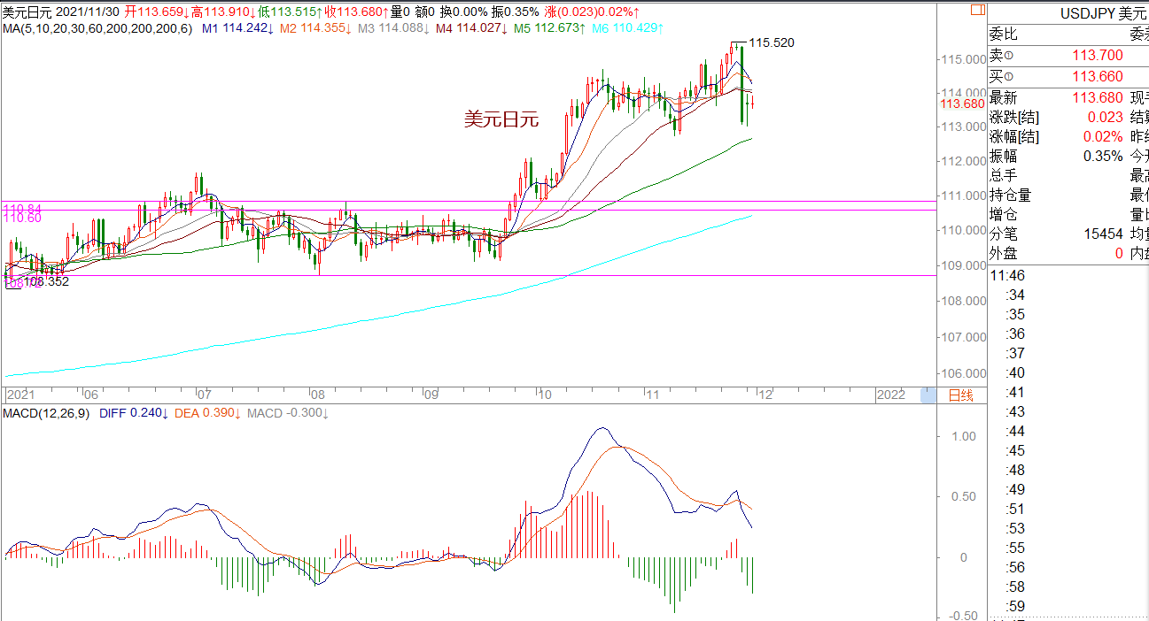Toggle the orange side panel layout icon

click(976, 11)
